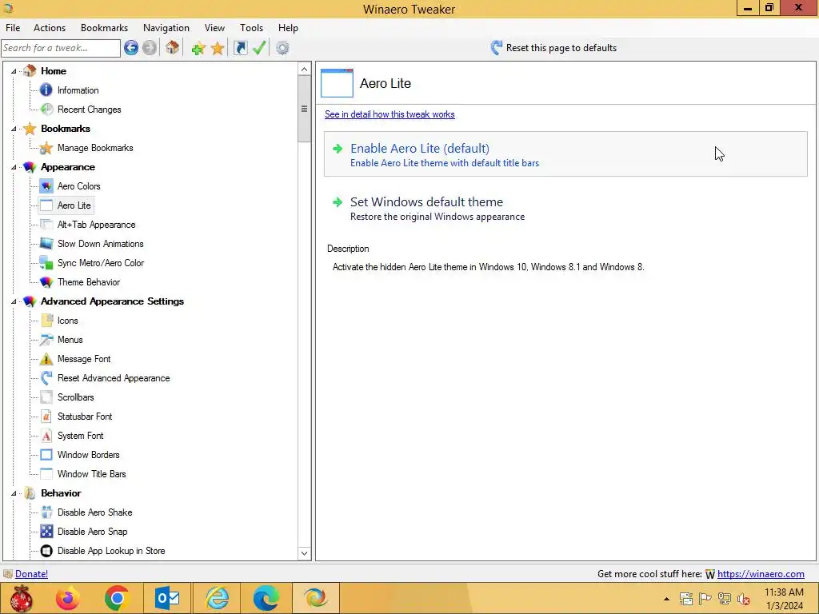Open bookmarks via gold star toolbar icon
The width and height of the screenshot is (819, 614).
218,49
